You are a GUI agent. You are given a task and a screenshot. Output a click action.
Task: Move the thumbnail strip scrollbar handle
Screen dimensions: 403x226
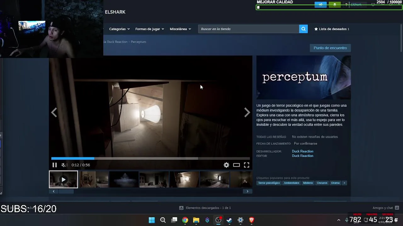coord(66,191)
